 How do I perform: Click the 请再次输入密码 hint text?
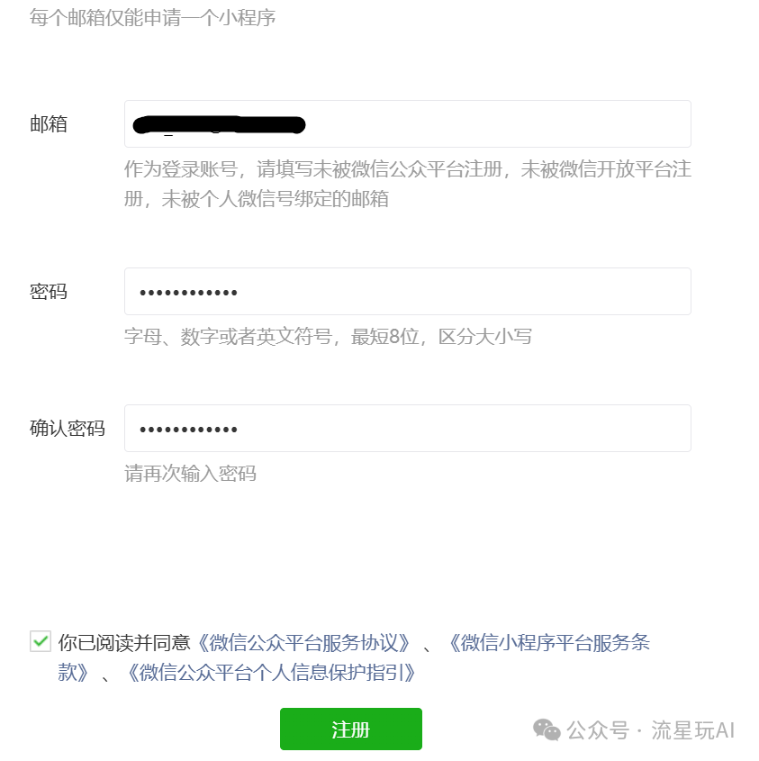pos(190,474)
